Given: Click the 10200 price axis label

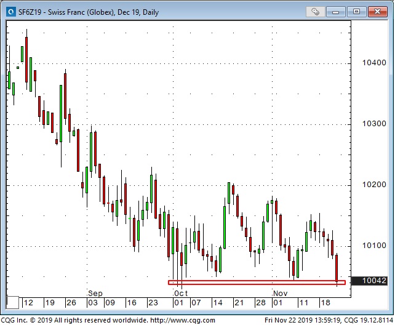Looking at the screenshot, I should [x=374, y=185].
